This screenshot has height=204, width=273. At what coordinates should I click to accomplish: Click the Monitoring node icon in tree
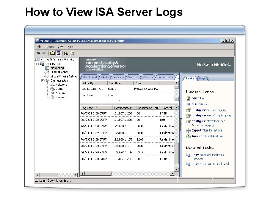point(47,68)
